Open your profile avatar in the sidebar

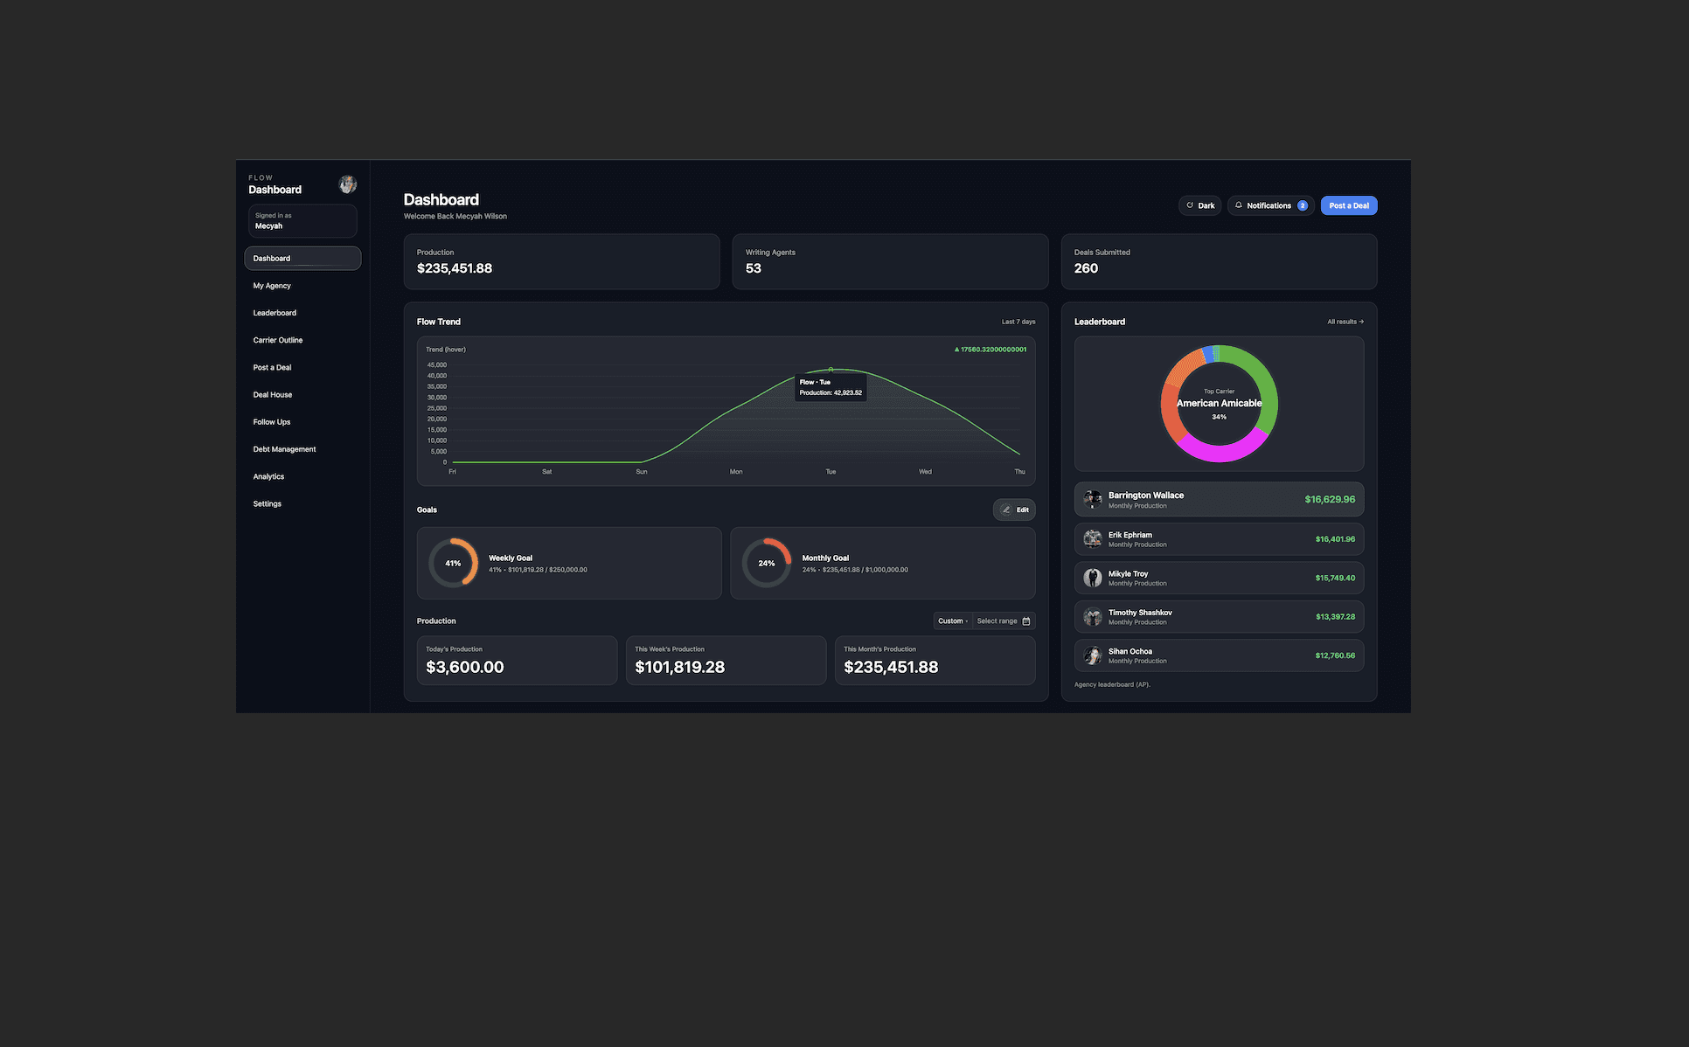point(347,184)
